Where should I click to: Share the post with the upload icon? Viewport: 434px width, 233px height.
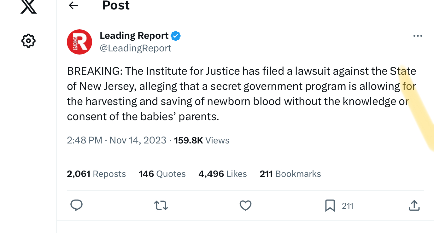click(x=414, y=206)
